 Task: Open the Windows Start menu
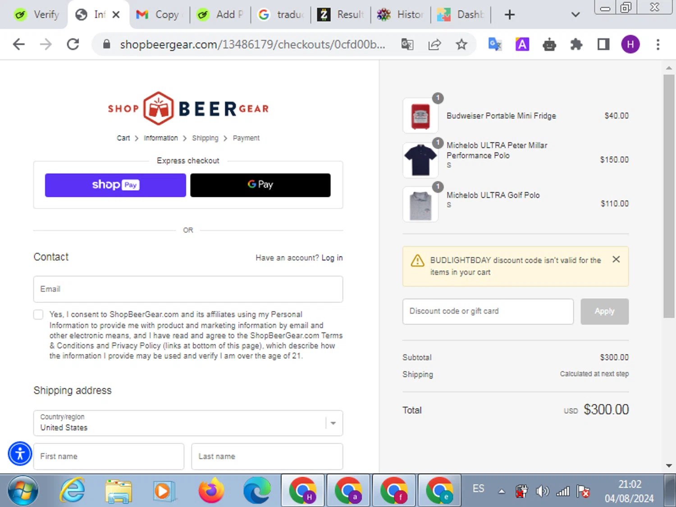pyautogui.click(x=23, y=491)
